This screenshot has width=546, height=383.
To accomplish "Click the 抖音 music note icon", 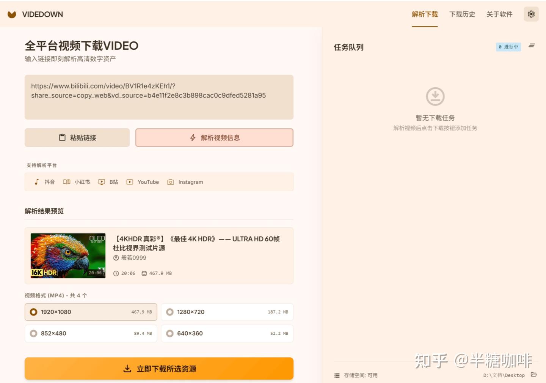I will [37, 182].
